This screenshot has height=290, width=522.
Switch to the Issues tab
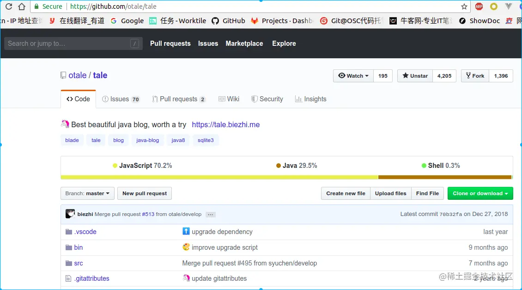(121, 99)
